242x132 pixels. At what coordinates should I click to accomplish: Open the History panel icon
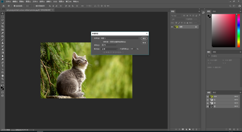click(x=204, y=13)
